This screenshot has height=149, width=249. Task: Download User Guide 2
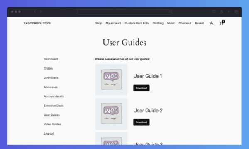click(142, 122)
